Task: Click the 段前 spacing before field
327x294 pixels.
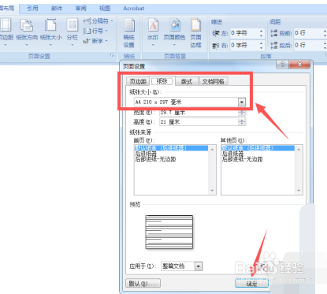Action: [310, 33]
